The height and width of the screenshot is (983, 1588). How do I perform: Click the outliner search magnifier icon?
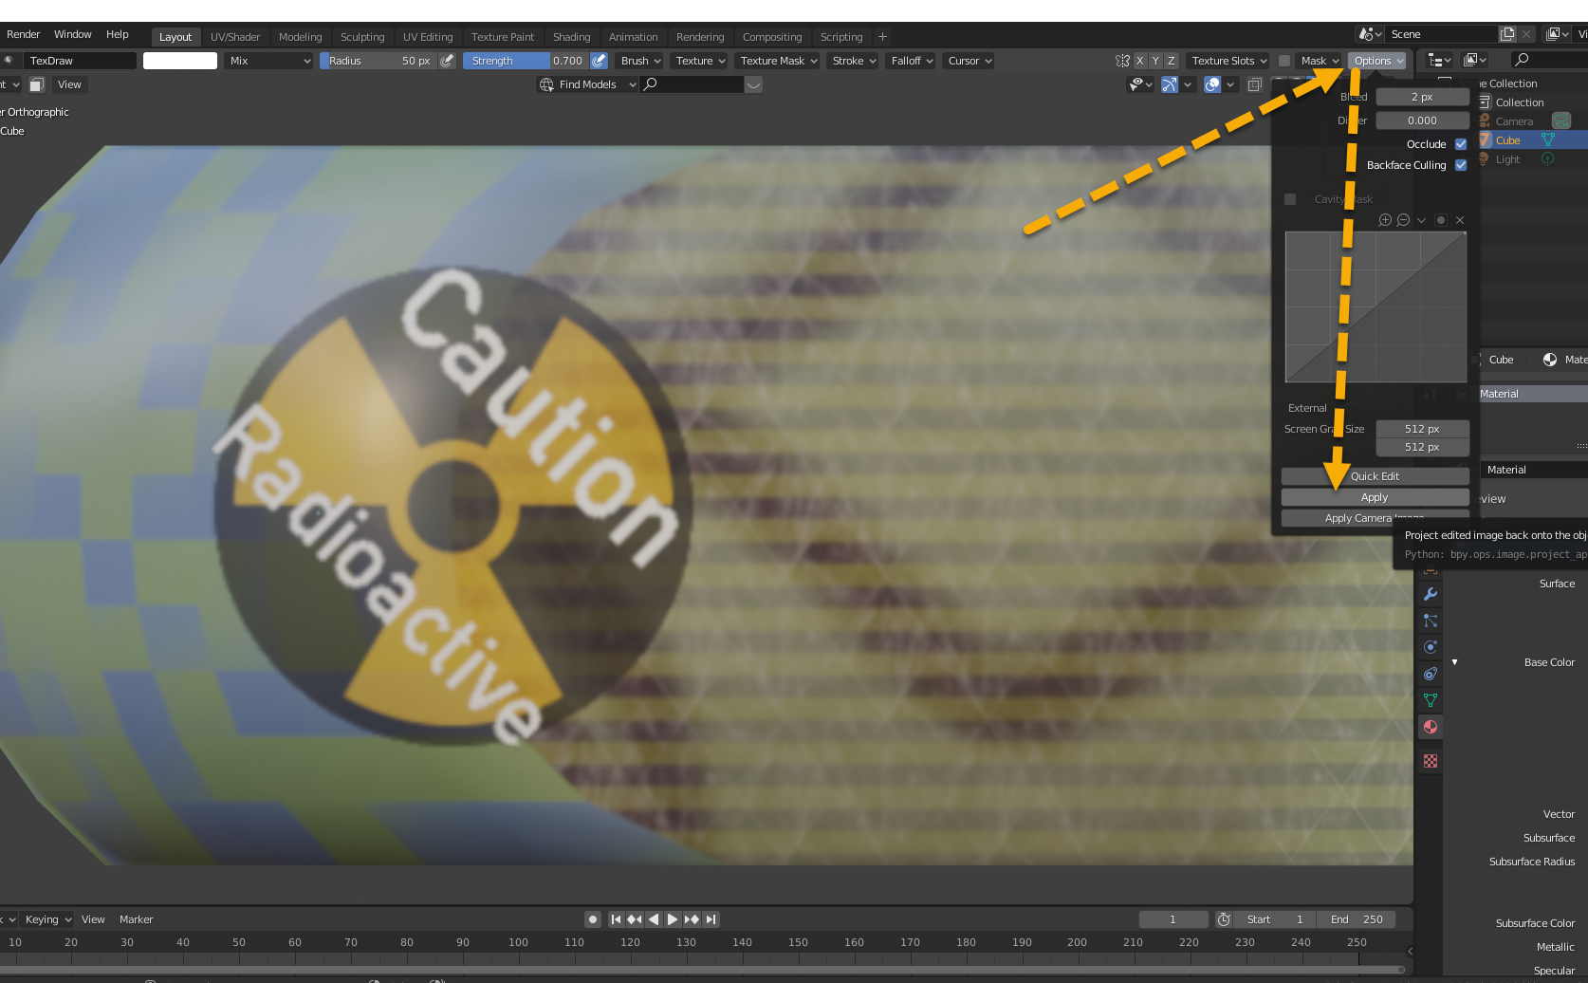click(1522, 60)
